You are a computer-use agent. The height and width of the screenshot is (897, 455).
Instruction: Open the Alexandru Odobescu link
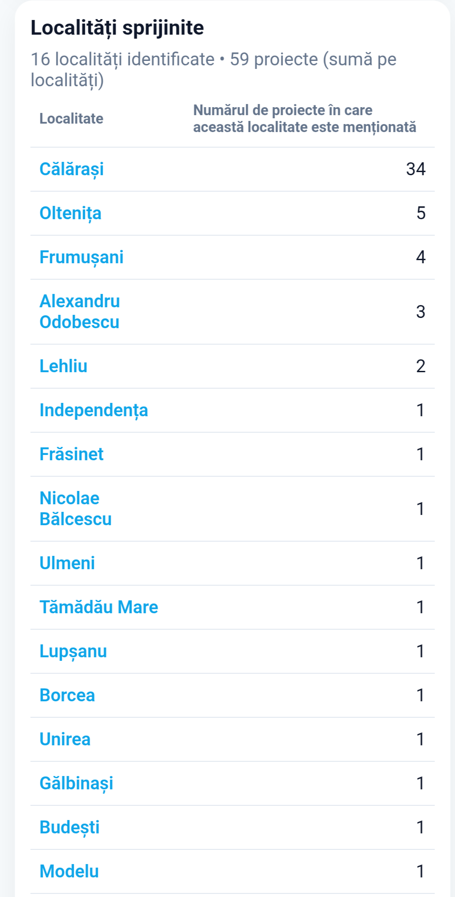(80, 312)
